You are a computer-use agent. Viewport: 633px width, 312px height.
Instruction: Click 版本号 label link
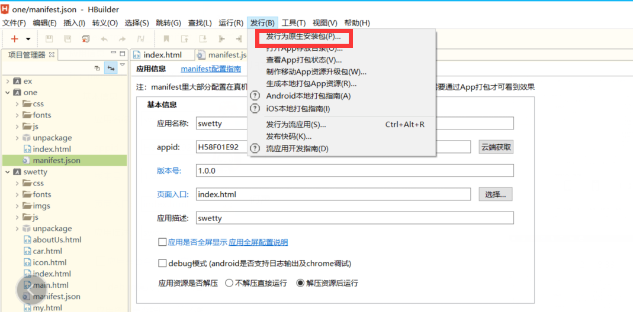click(x=169, y=171)
